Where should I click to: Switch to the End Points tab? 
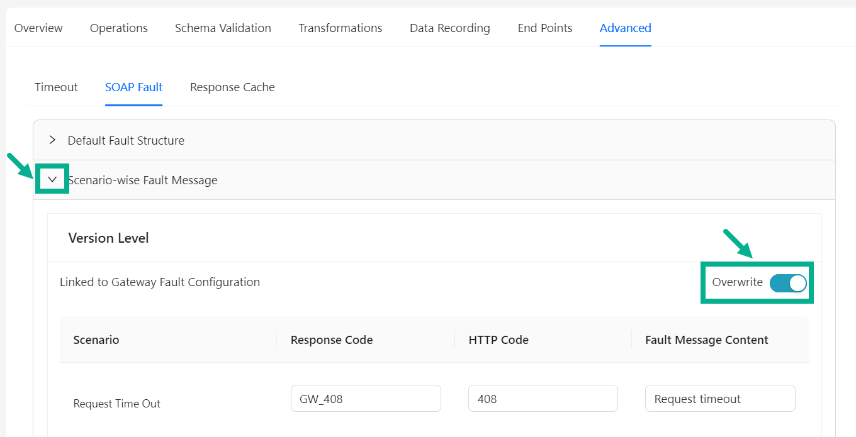click(544, 28)
